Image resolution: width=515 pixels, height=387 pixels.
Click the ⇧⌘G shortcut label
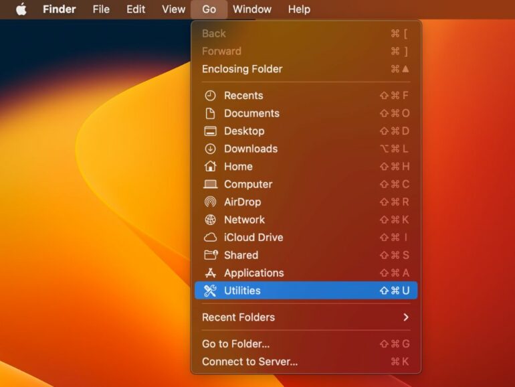pos(395,344)
